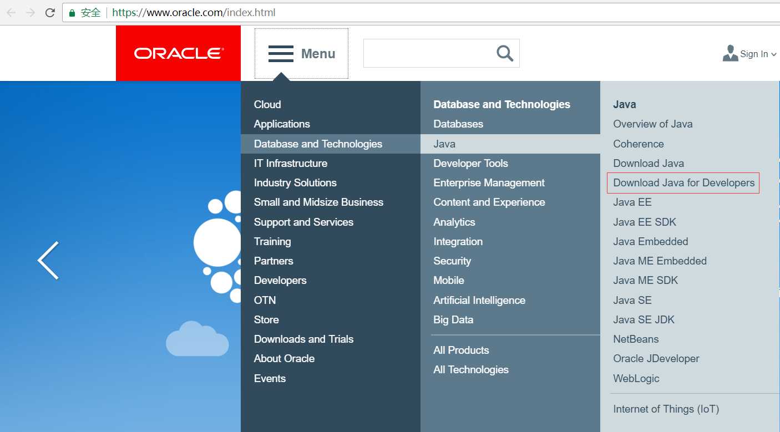The width and height of the screenshot is (780, 432).
Task: Click the Oracle red logo
Action: pos(178,53)
